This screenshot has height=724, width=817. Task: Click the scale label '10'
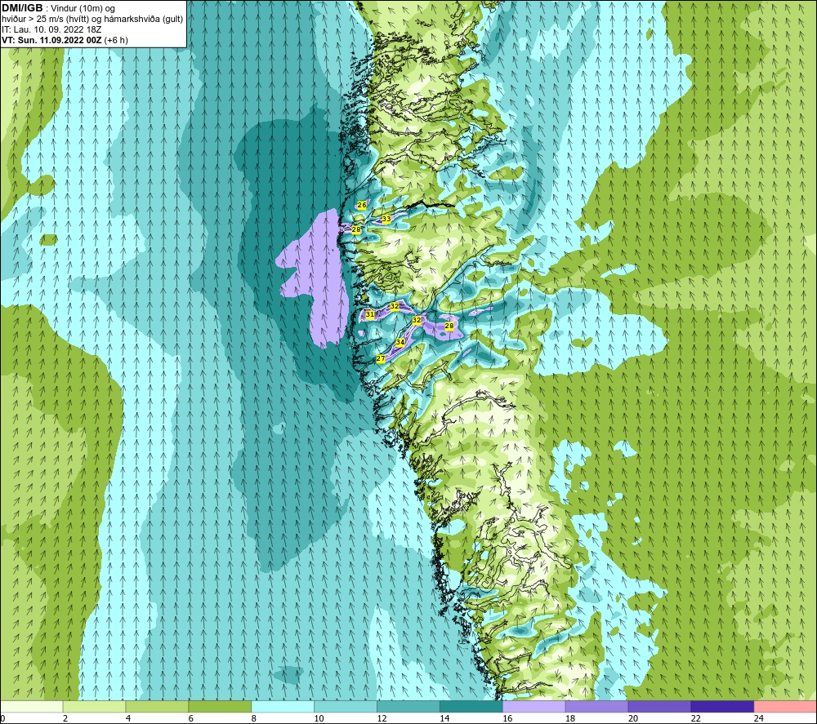point(319,718)
